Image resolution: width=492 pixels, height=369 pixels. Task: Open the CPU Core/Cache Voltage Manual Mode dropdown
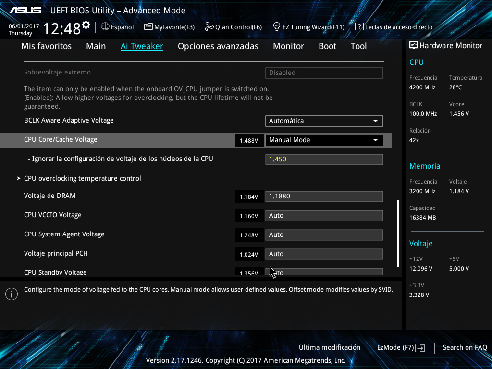pos(324,140)
